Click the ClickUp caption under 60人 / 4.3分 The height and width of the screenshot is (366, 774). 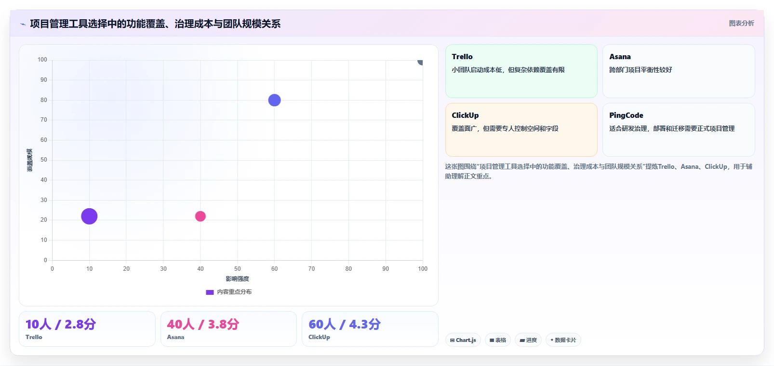319,337
